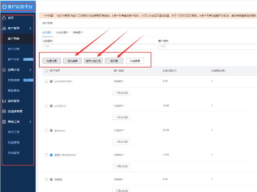Toggle the 运营计划 section arrow
257x192 pixels.
pyautogui.click(x=30, y=70)
